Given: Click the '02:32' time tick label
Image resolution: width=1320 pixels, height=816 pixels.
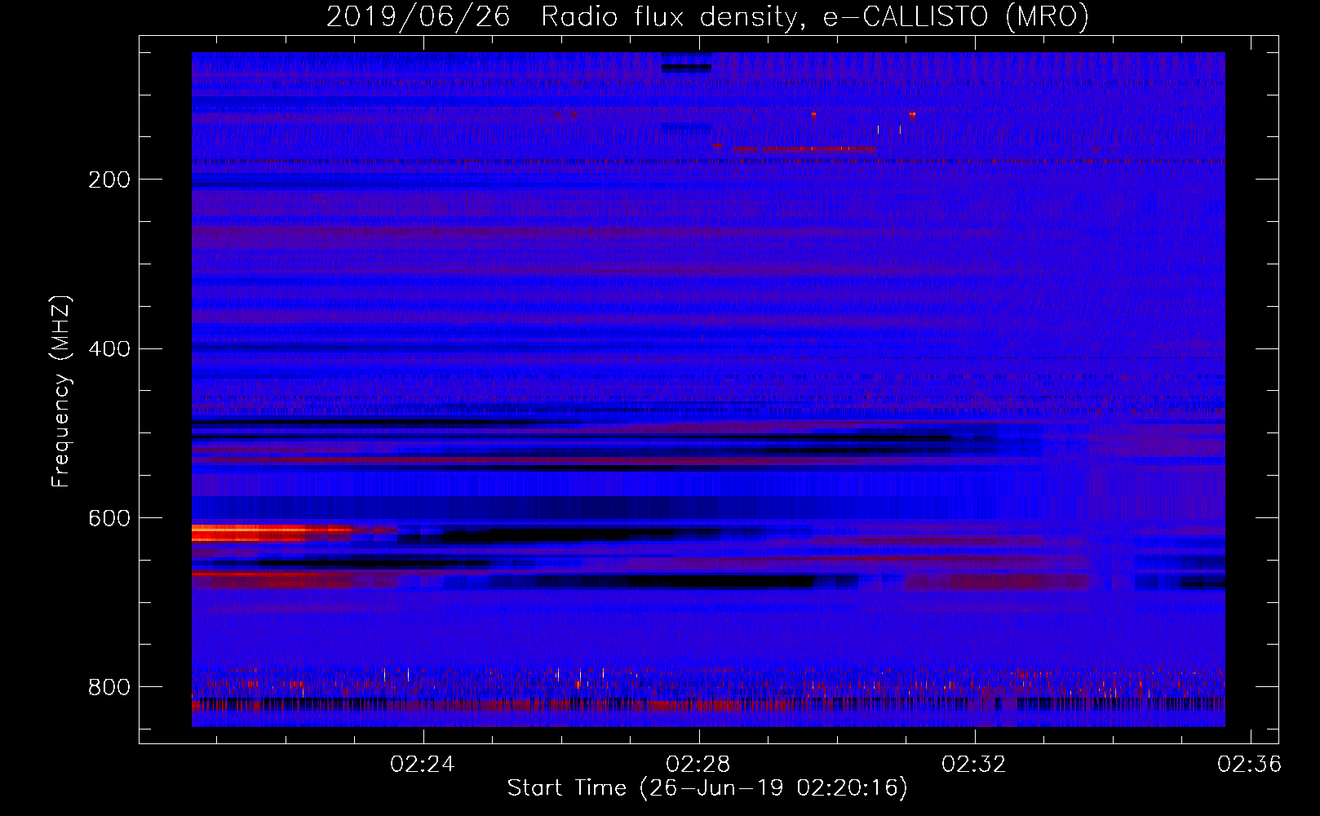Looking at the screenshot, I should 974,765.
